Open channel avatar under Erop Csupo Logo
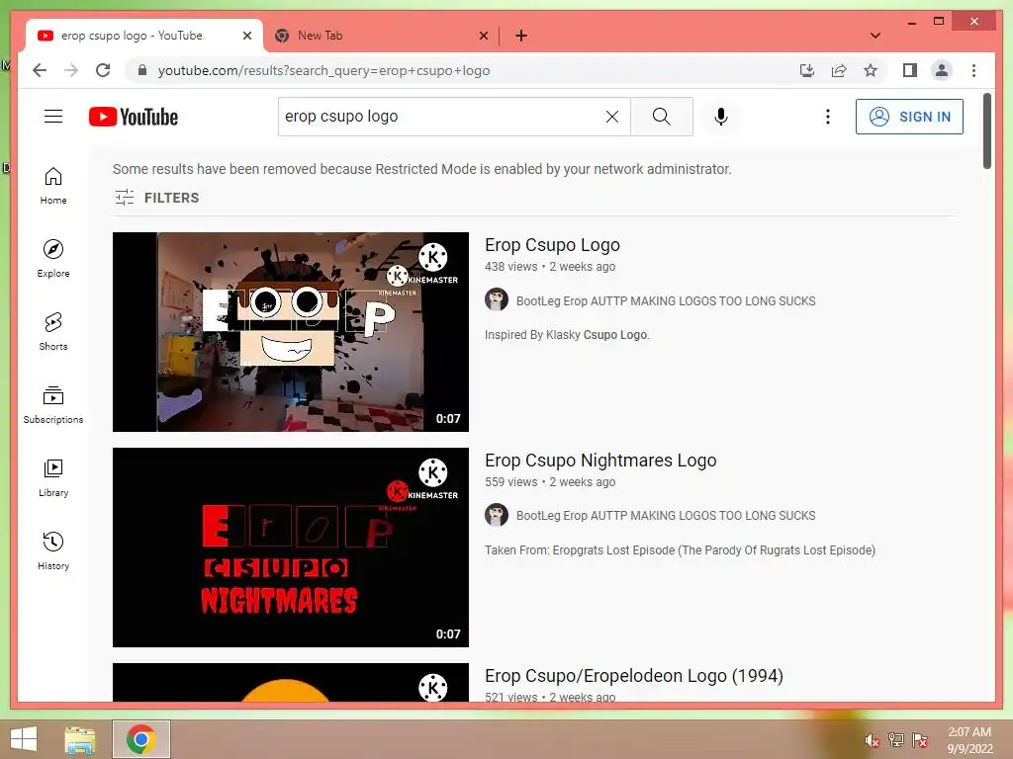The width and height of the screenshot is (1013, 759). pos(497,299)
